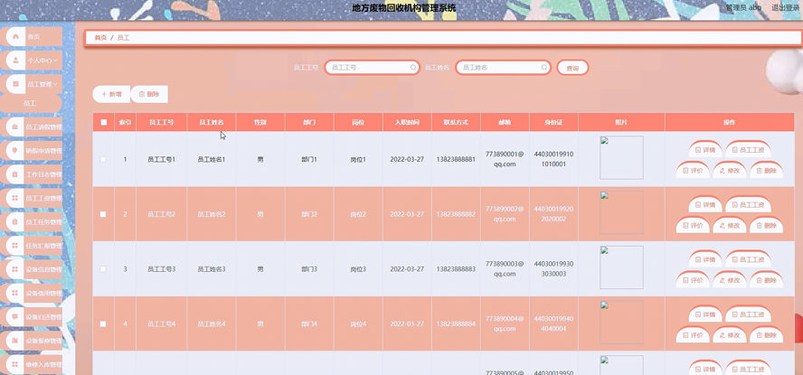
Task: Click the location pin icon for 销假申请管理
Action: [15, 150]
